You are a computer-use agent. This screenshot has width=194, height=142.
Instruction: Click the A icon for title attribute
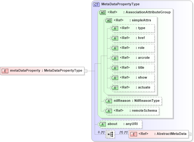click(115, 68)
